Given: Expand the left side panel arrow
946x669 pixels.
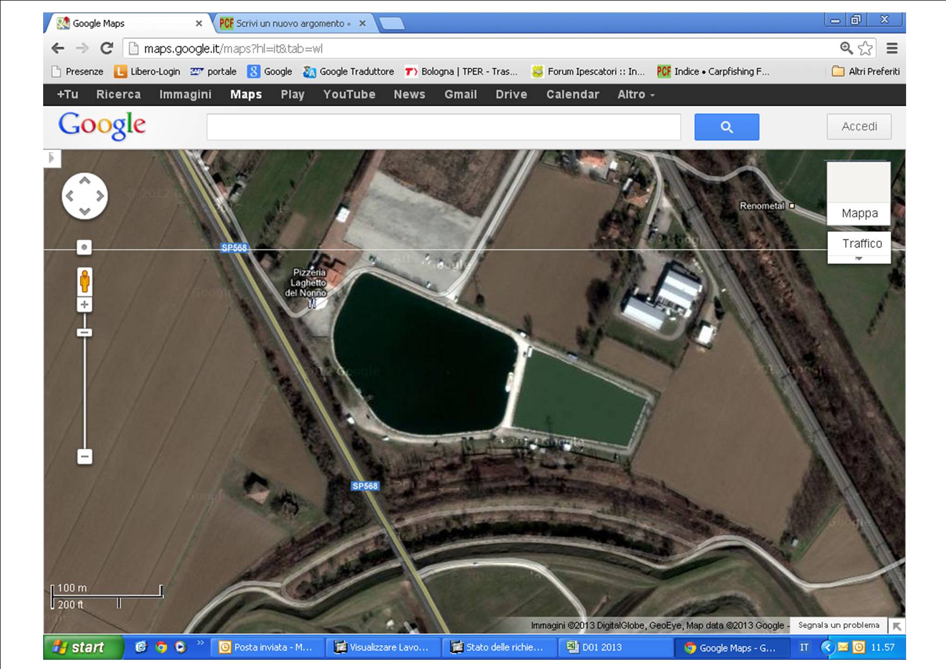Looking at the screenshot, I should click(x=52, y=158).
